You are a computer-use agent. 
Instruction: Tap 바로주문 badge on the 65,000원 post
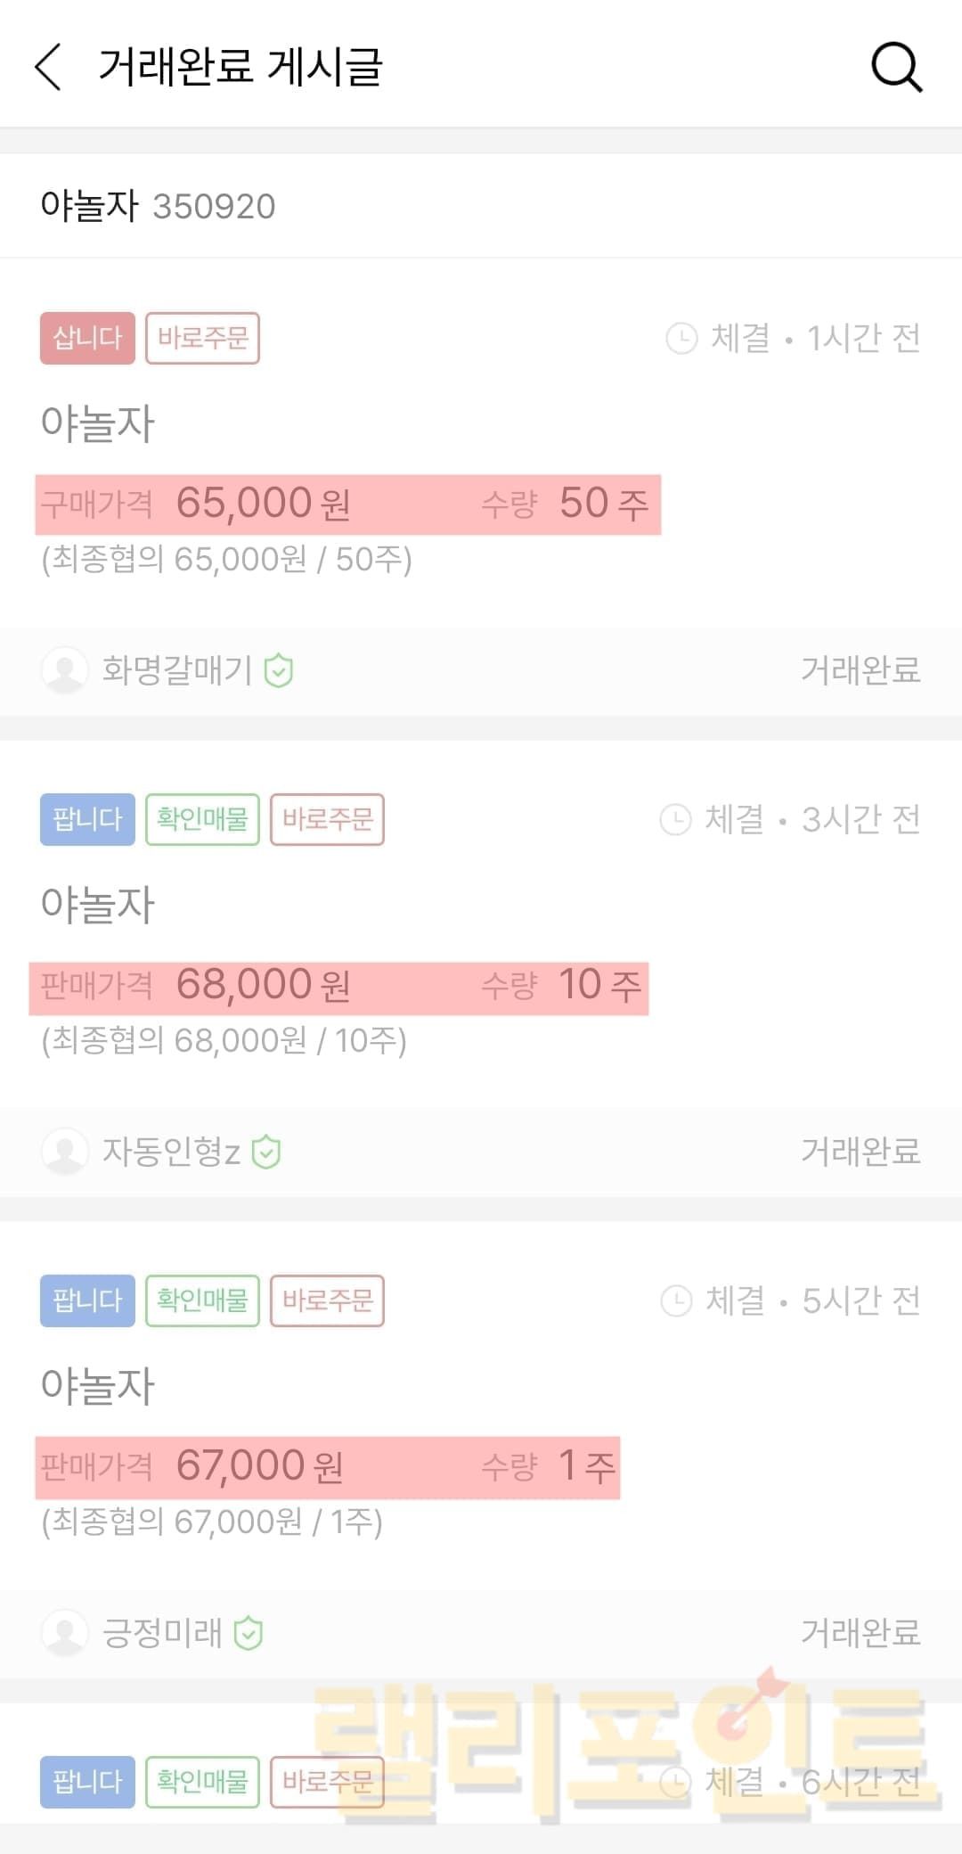pos(202,339)
